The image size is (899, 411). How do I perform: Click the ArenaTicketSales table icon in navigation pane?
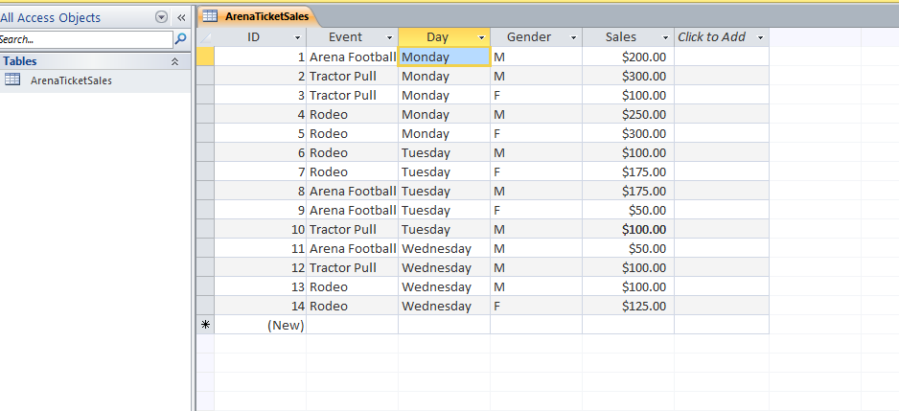pos(13,80)
